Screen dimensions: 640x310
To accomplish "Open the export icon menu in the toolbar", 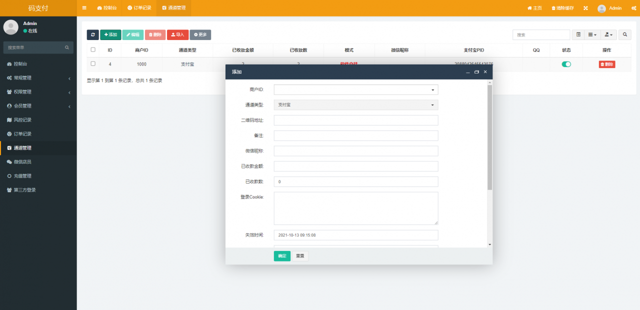I will click(x=608, y=34).
